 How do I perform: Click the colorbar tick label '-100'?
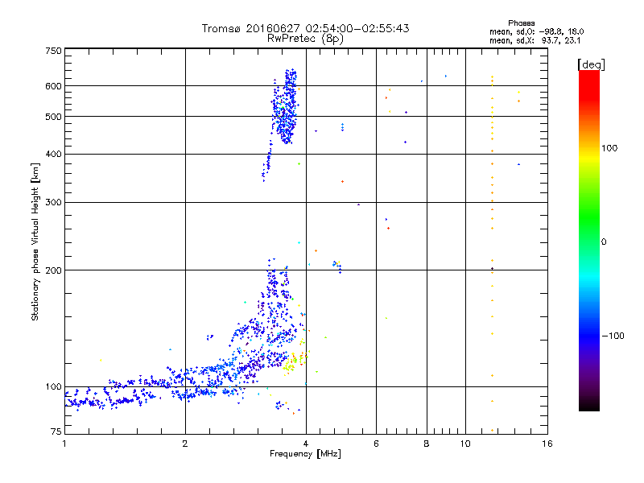click(613, 336)
